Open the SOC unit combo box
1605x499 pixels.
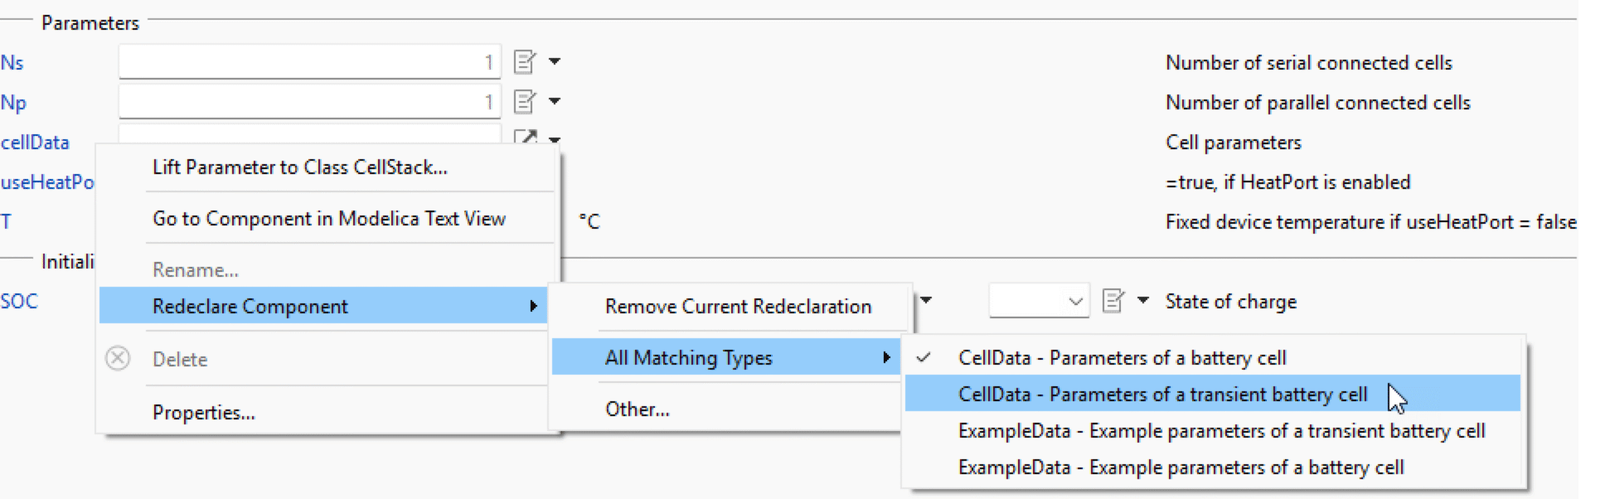tap(1039, 301)
